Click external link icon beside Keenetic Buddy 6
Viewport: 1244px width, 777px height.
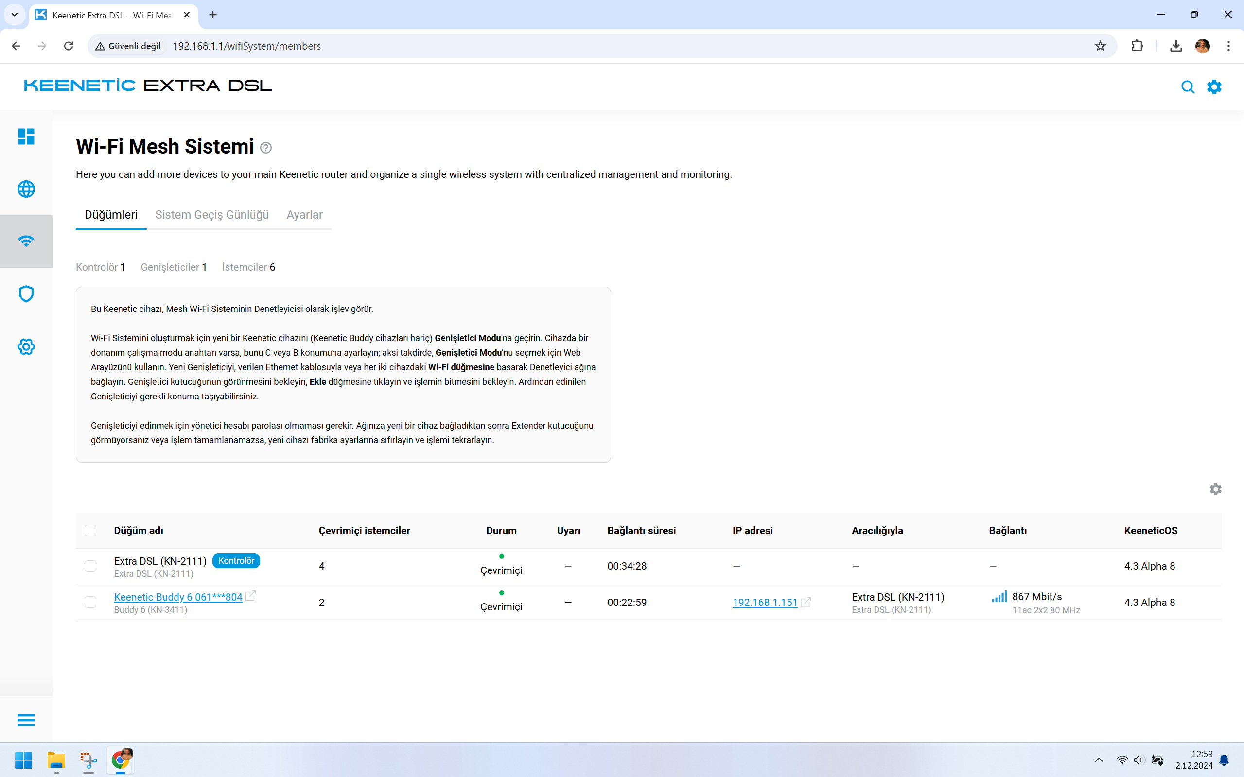pyautogui.click(x=251, y=596)
